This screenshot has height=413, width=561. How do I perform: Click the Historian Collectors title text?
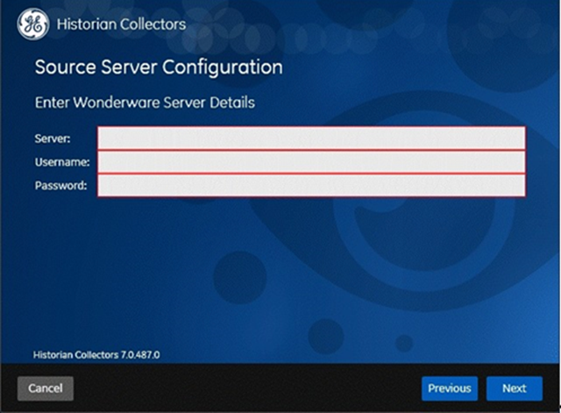(x=121, y=25)
